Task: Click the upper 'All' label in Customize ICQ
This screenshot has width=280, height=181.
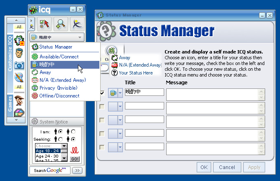Action: 19,27
